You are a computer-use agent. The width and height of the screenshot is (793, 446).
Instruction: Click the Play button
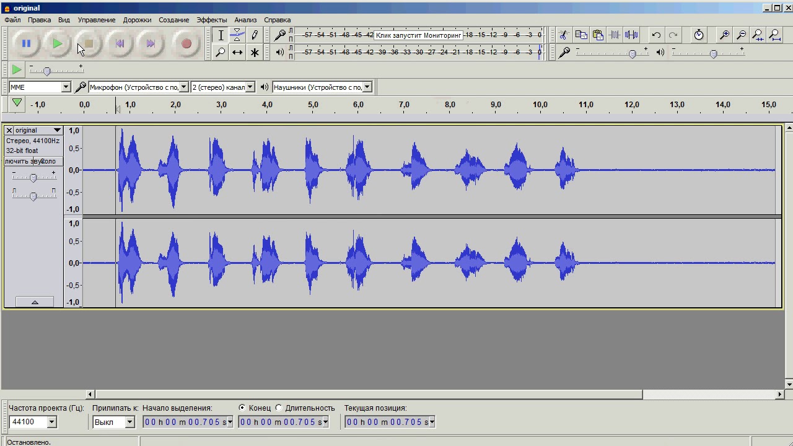pyautogui.click(x=57, y=44)
